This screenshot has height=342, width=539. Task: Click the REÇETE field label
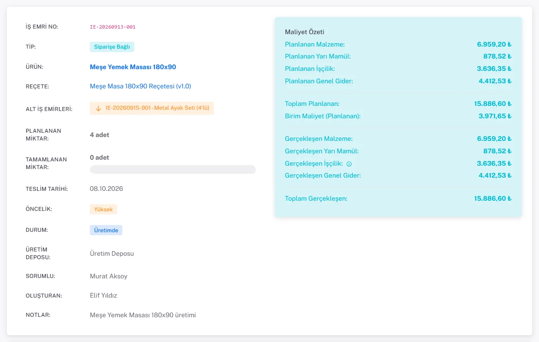(x=38, y=87)
